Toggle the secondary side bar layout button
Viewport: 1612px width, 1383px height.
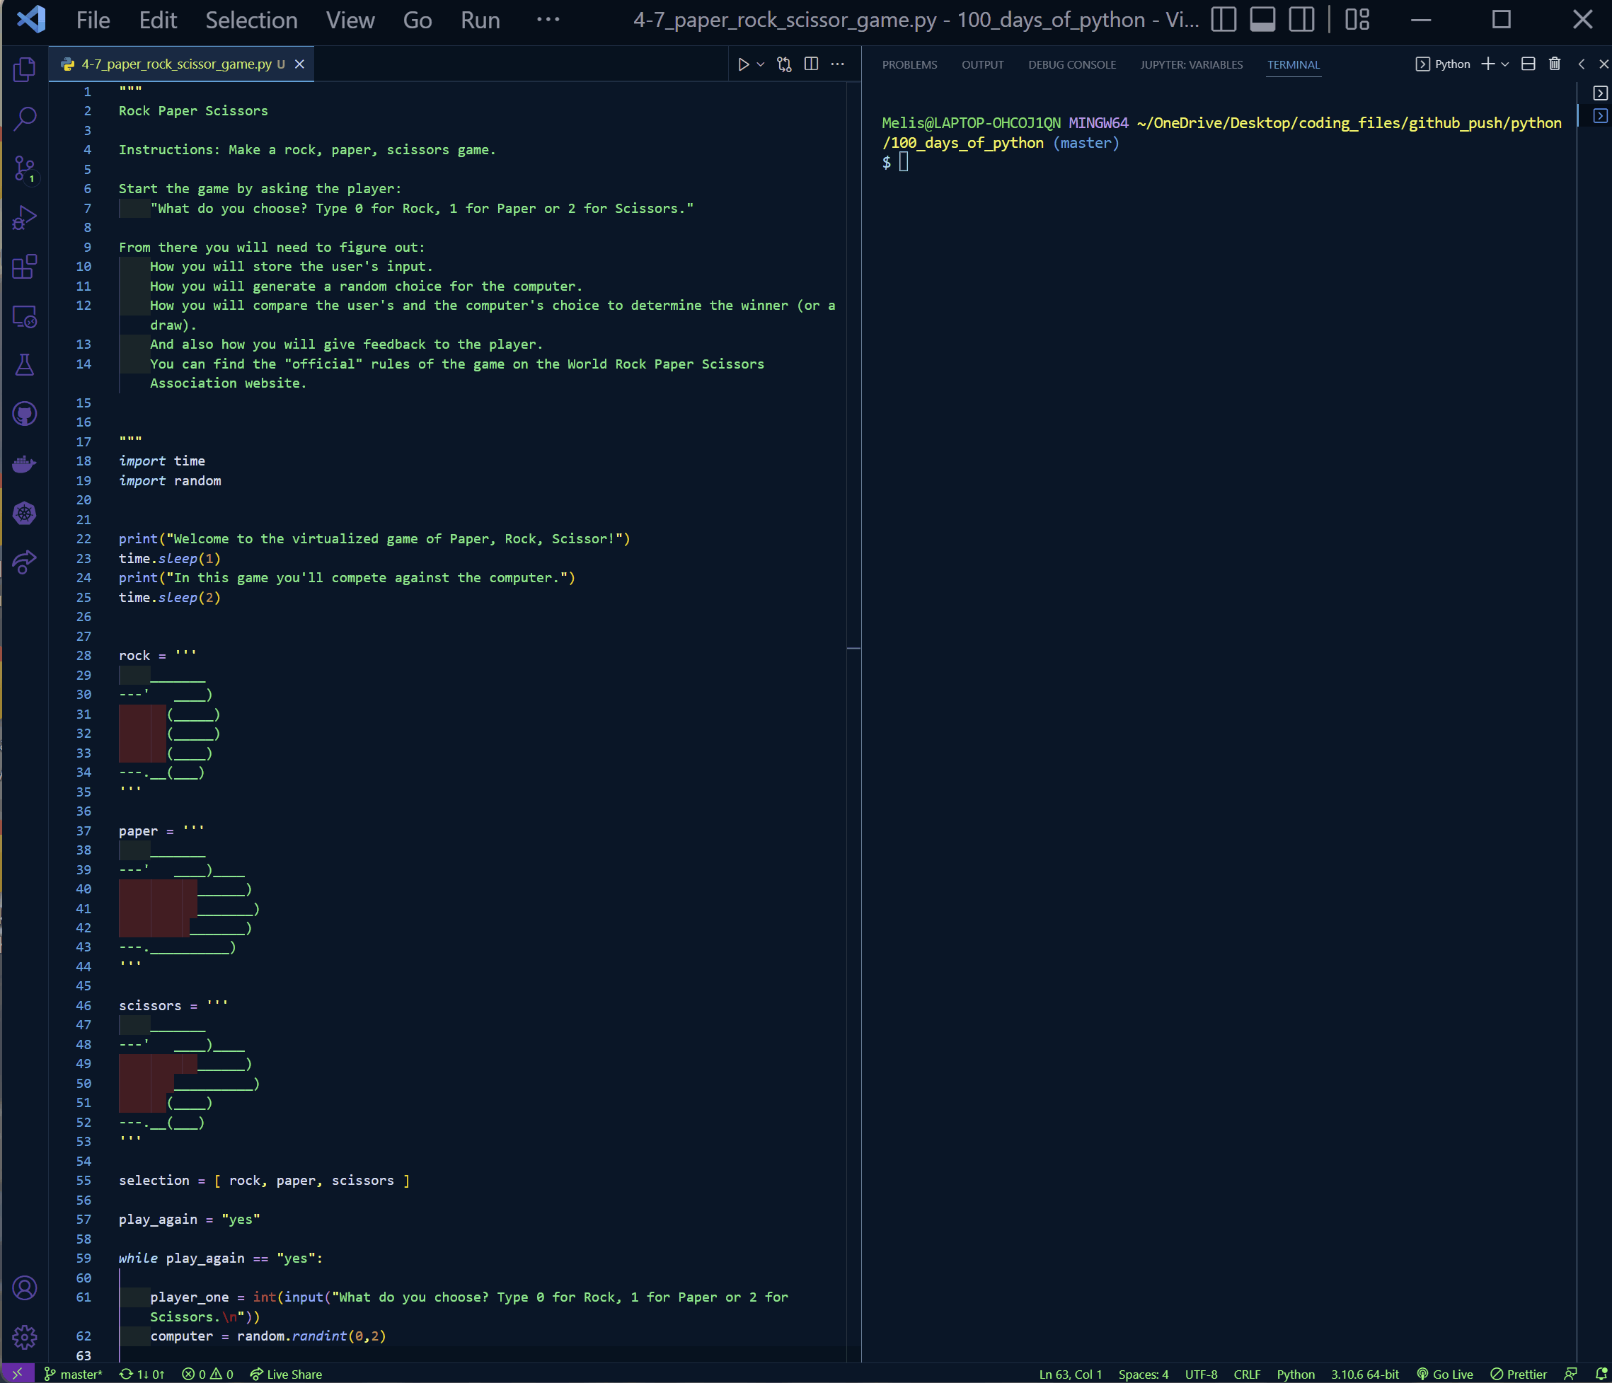click(1301, 19)
